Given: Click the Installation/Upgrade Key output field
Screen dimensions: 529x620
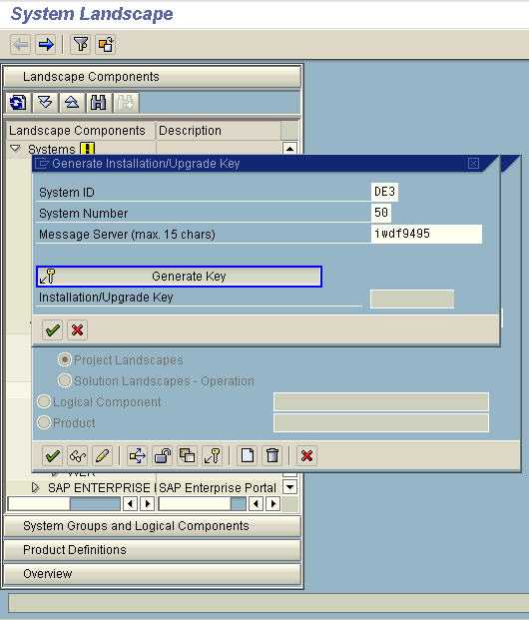Looking at the screenshot, I should 412,299.
